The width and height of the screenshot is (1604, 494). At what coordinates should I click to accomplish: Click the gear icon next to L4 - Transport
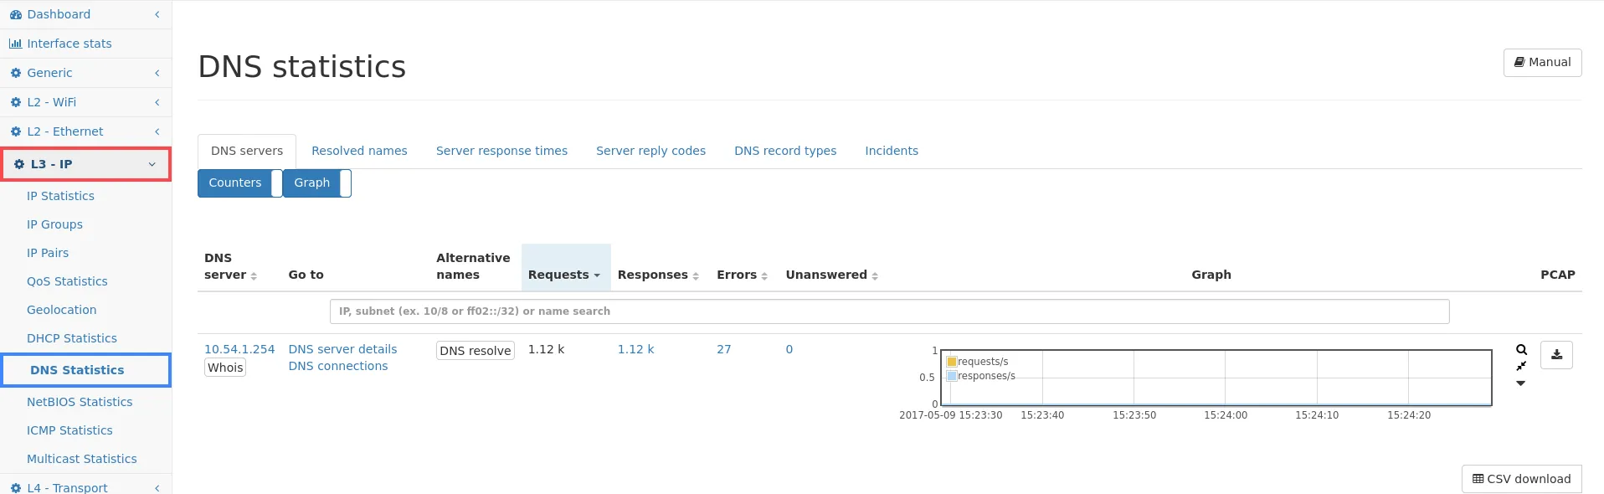15,488
